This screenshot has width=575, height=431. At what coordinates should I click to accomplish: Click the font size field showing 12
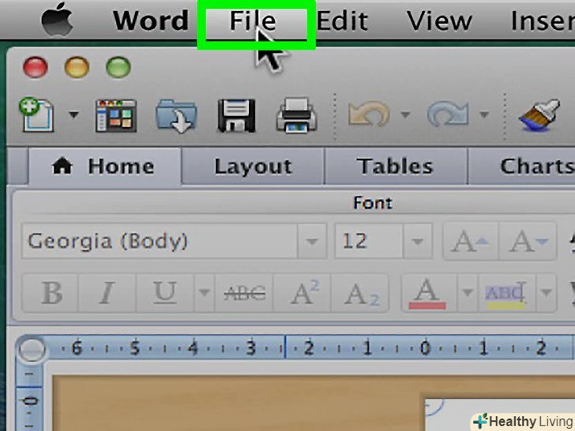tap(369, 242)
